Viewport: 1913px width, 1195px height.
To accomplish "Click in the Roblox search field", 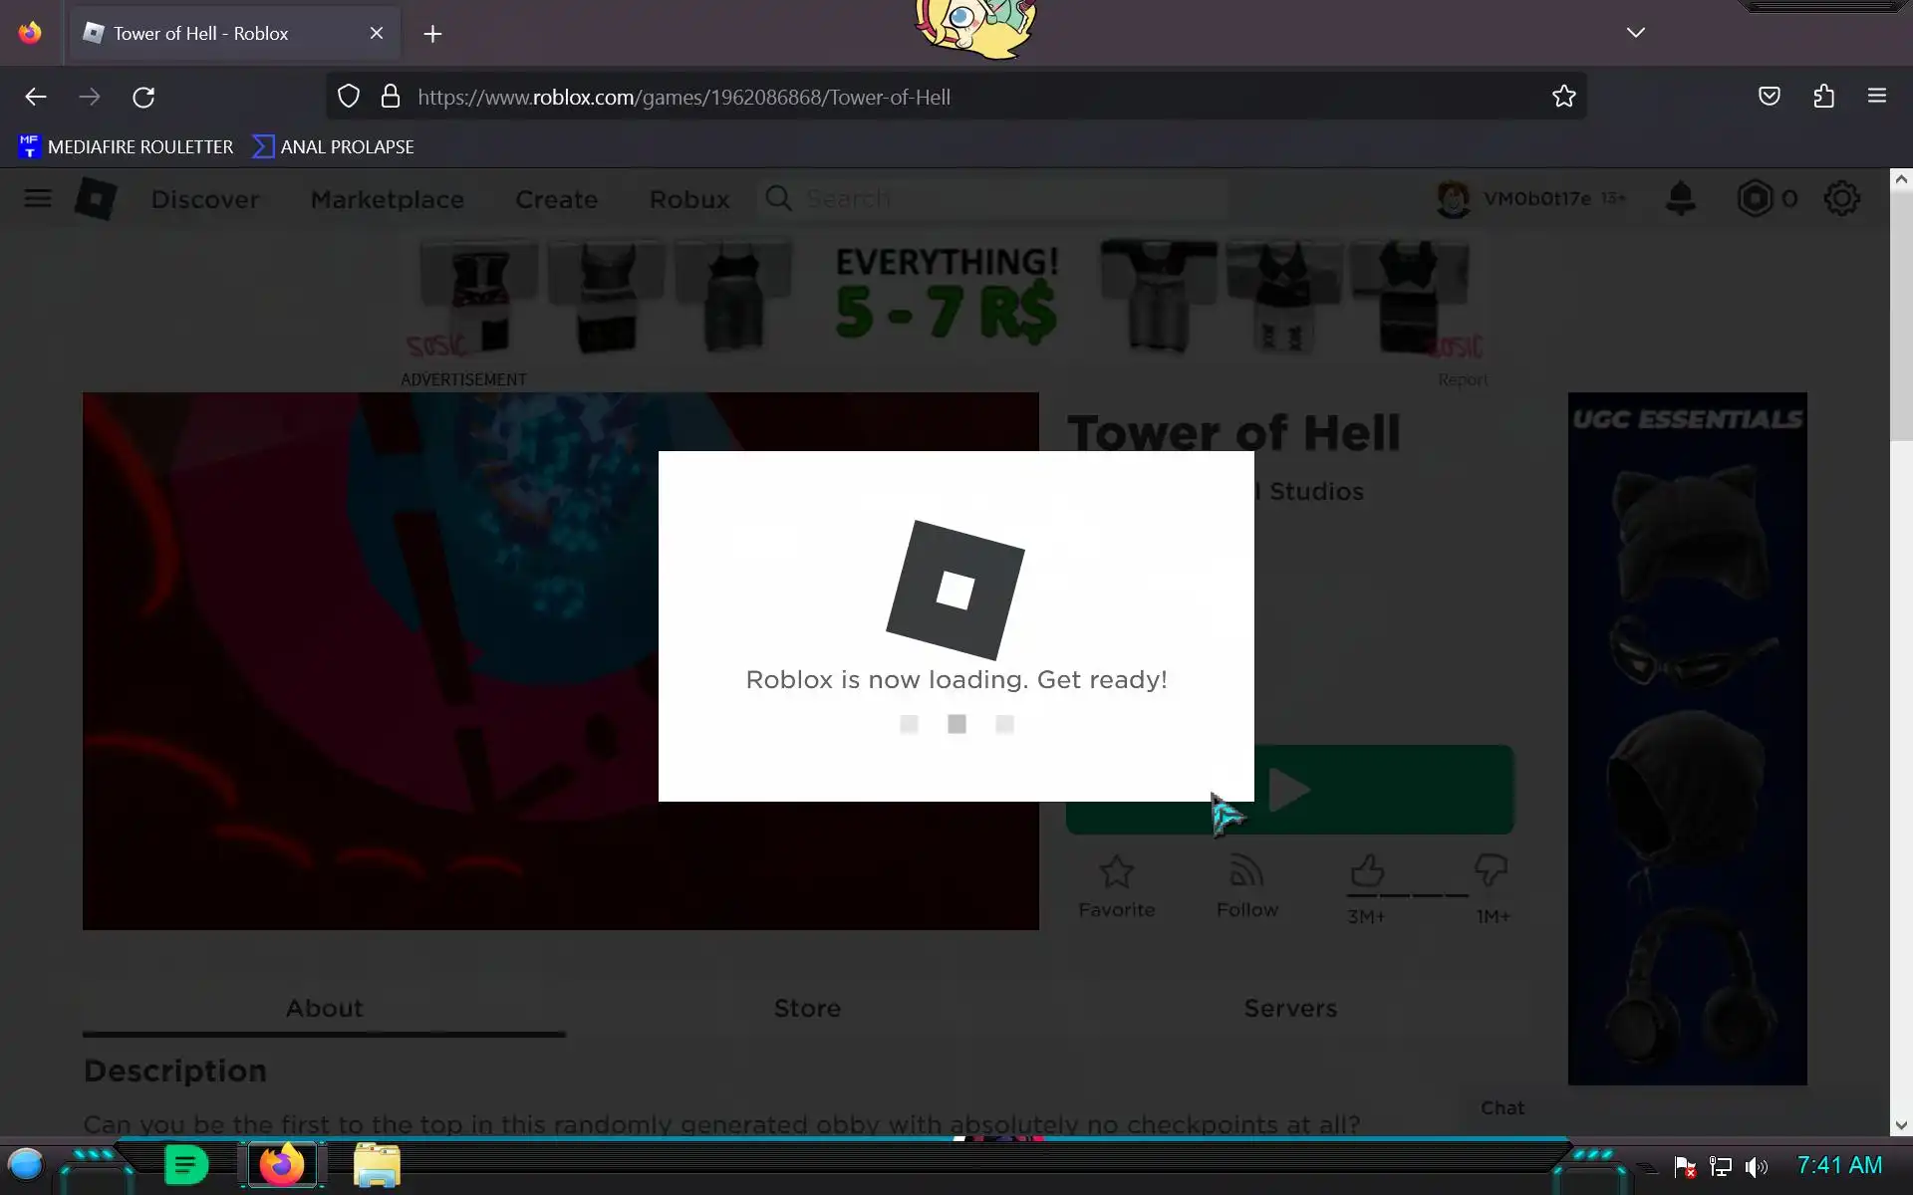I will [x=996, y=199].
